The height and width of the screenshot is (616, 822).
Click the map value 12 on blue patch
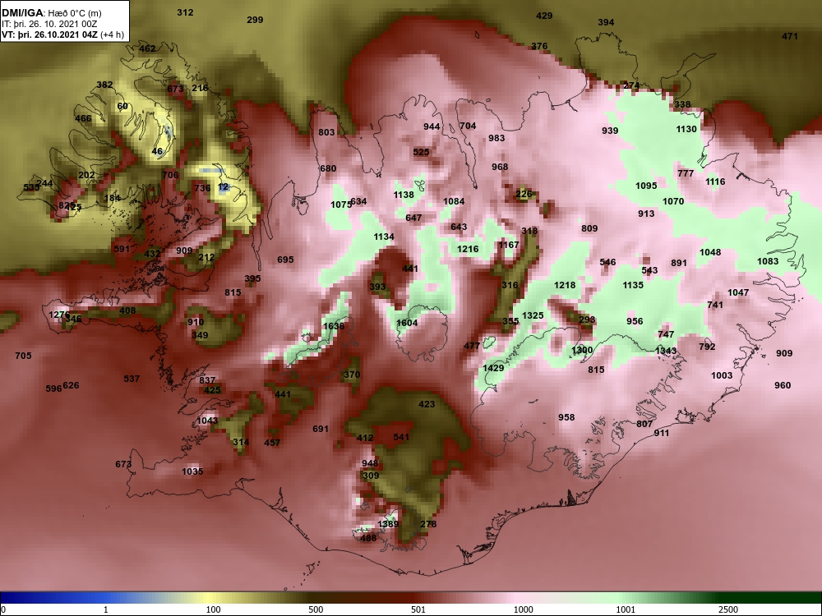click(223, 186)
